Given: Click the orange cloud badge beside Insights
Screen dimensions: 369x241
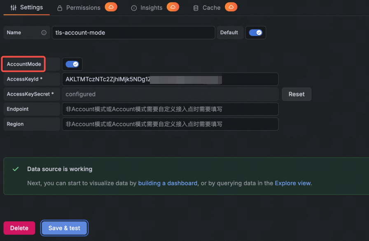Looking at the screenshot, I should click(x=173, y=7).
